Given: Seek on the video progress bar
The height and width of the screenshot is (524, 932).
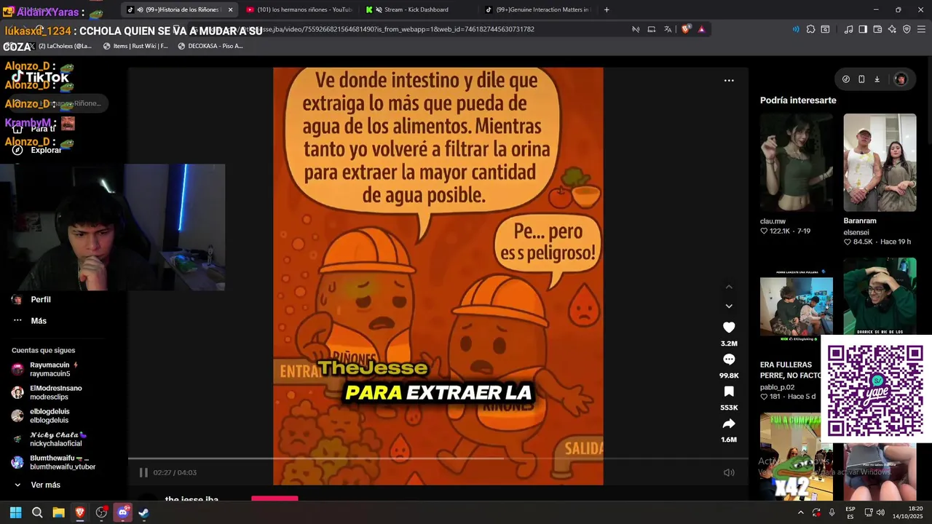Looking at the screenshot, I should point(438,458).
